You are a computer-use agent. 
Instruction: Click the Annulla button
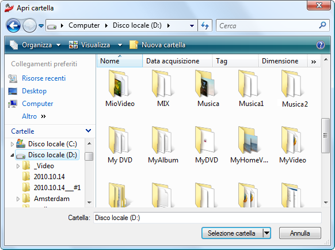pyautogui.click(x=300, y=233)
